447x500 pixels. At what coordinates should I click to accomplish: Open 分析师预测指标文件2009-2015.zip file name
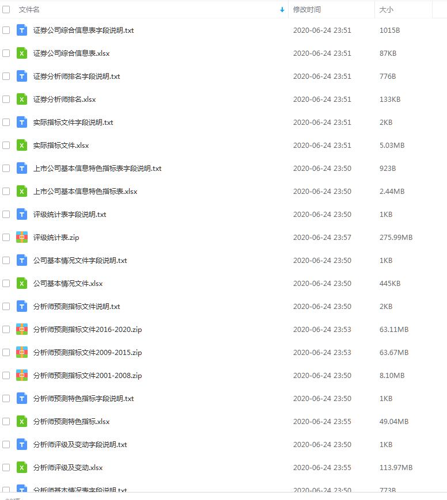pos(88,352)
